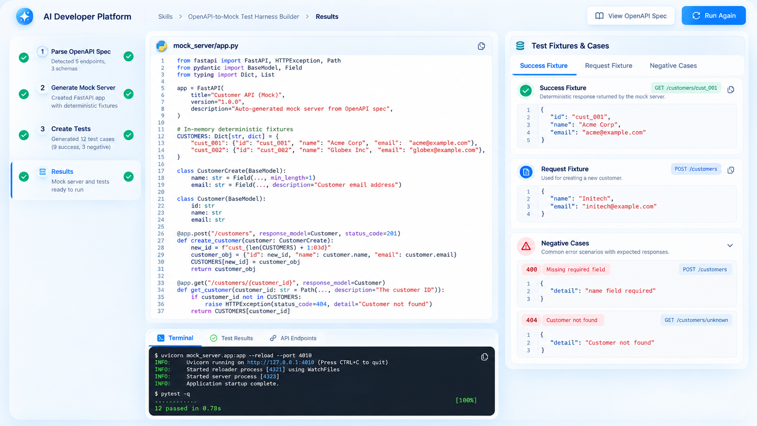
Task: Click the GET /customers/unknown badge
Action: pyautogui.click(x=696, y=320)
